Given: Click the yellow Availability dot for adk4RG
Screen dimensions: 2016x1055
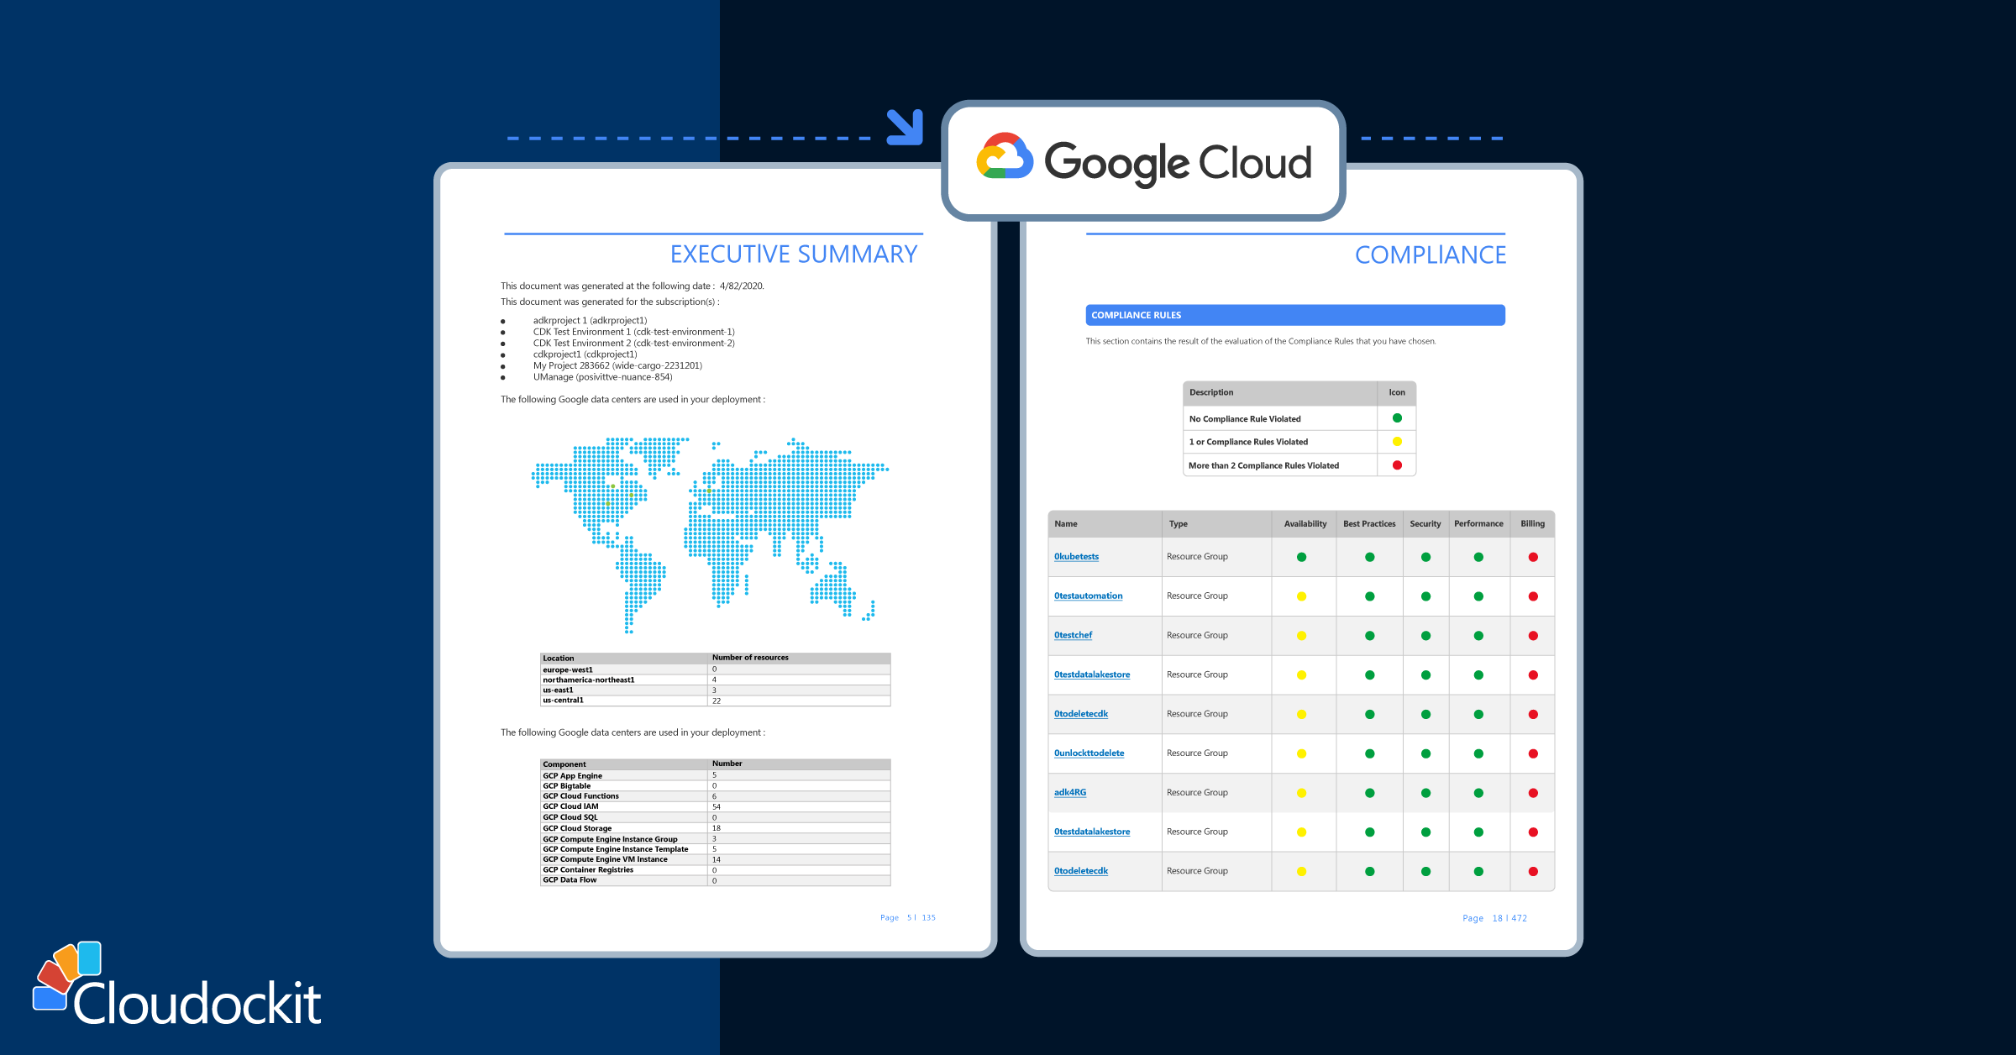Looking at the screenshot, I should 1301,793.
